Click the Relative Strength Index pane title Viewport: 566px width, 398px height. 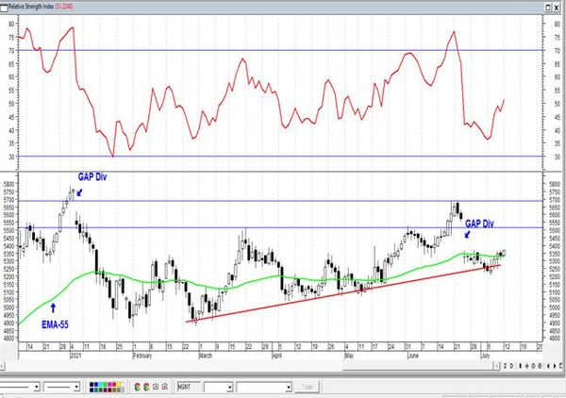pyautogui.click(x=31, y=7)
